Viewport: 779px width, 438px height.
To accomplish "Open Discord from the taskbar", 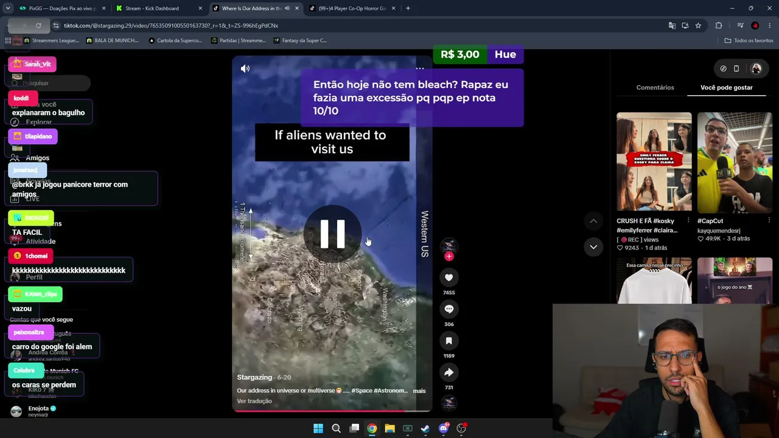I will tap(444, 428).
